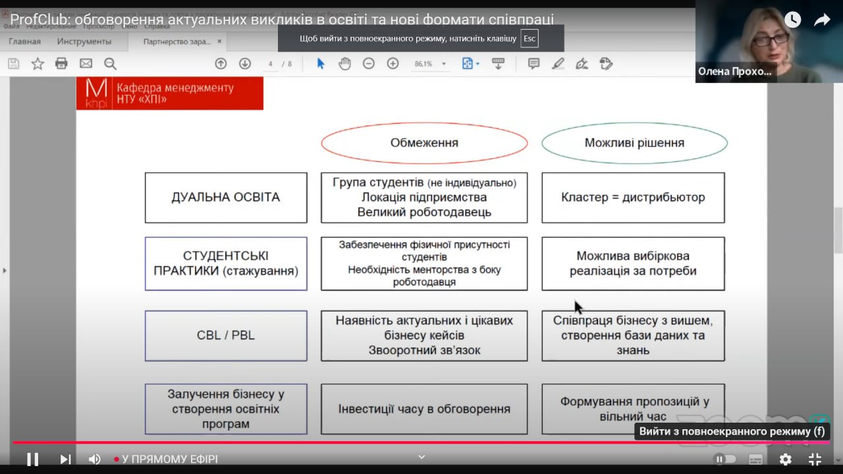Click the Кафедра менеджменту НТУ «ХПІ» logo
The width and height of the screenshot is (843, 474).
click(x=170, y=93)
